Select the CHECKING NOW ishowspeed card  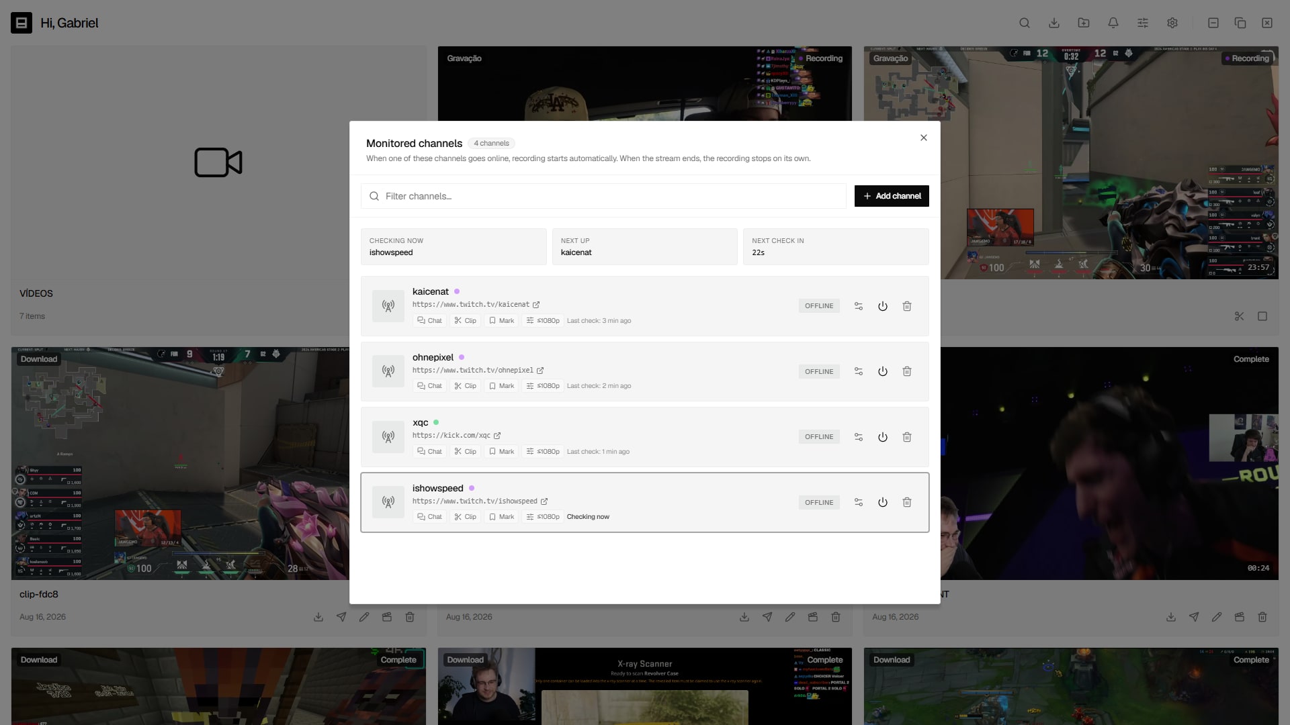coord(454,247)
